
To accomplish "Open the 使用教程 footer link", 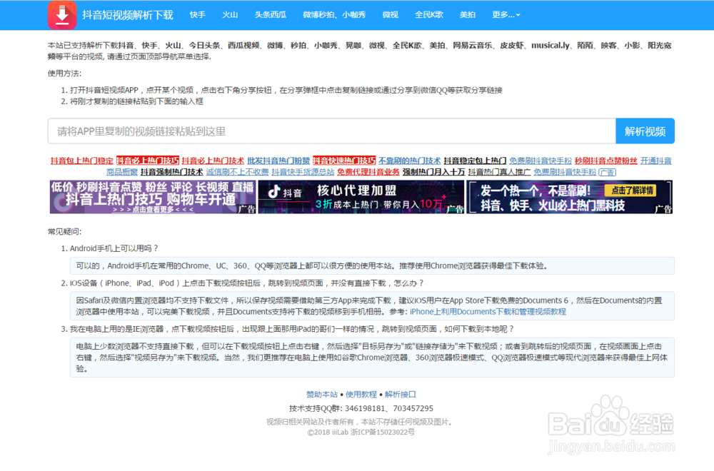I will [x=361, y=393].
